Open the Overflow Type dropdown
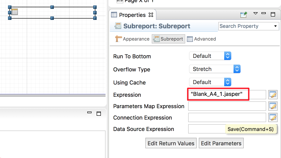The image size is (281, 158). pos(215,69)
